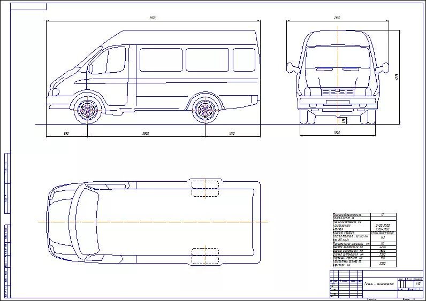Click the 2900 wheelbase dimension text
426x301 pixels.
point(146,133)
